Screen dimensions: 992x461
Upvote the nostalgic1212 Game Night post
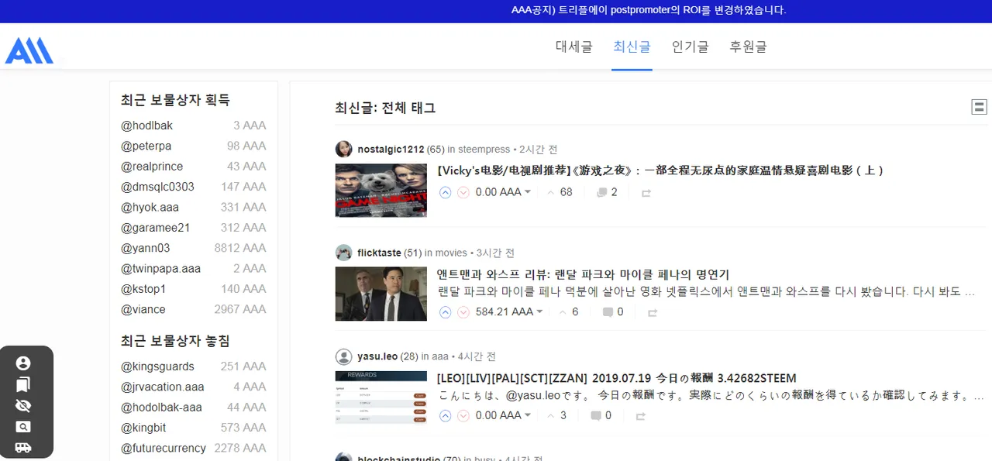(x=445, y=192)
